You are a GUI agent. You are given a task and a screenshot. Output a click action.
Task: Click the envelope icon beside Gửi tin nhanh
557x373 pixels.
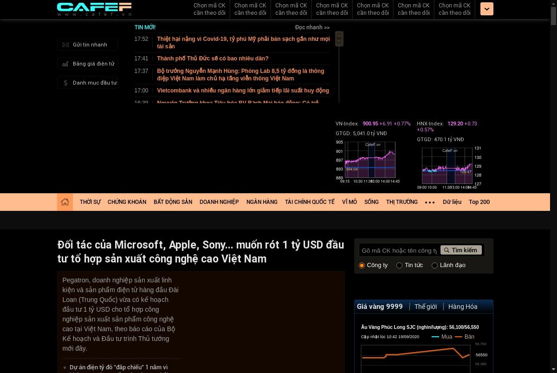coord(65,45)
